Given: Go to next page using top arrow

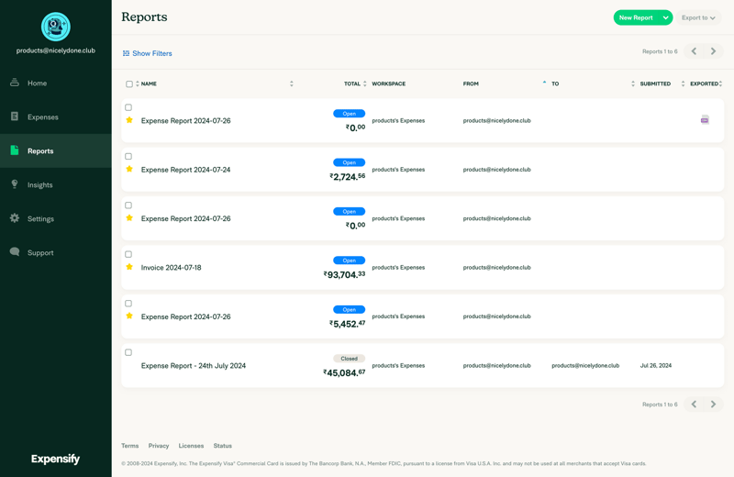Looking at the screenshot, I should coord(713,51).
